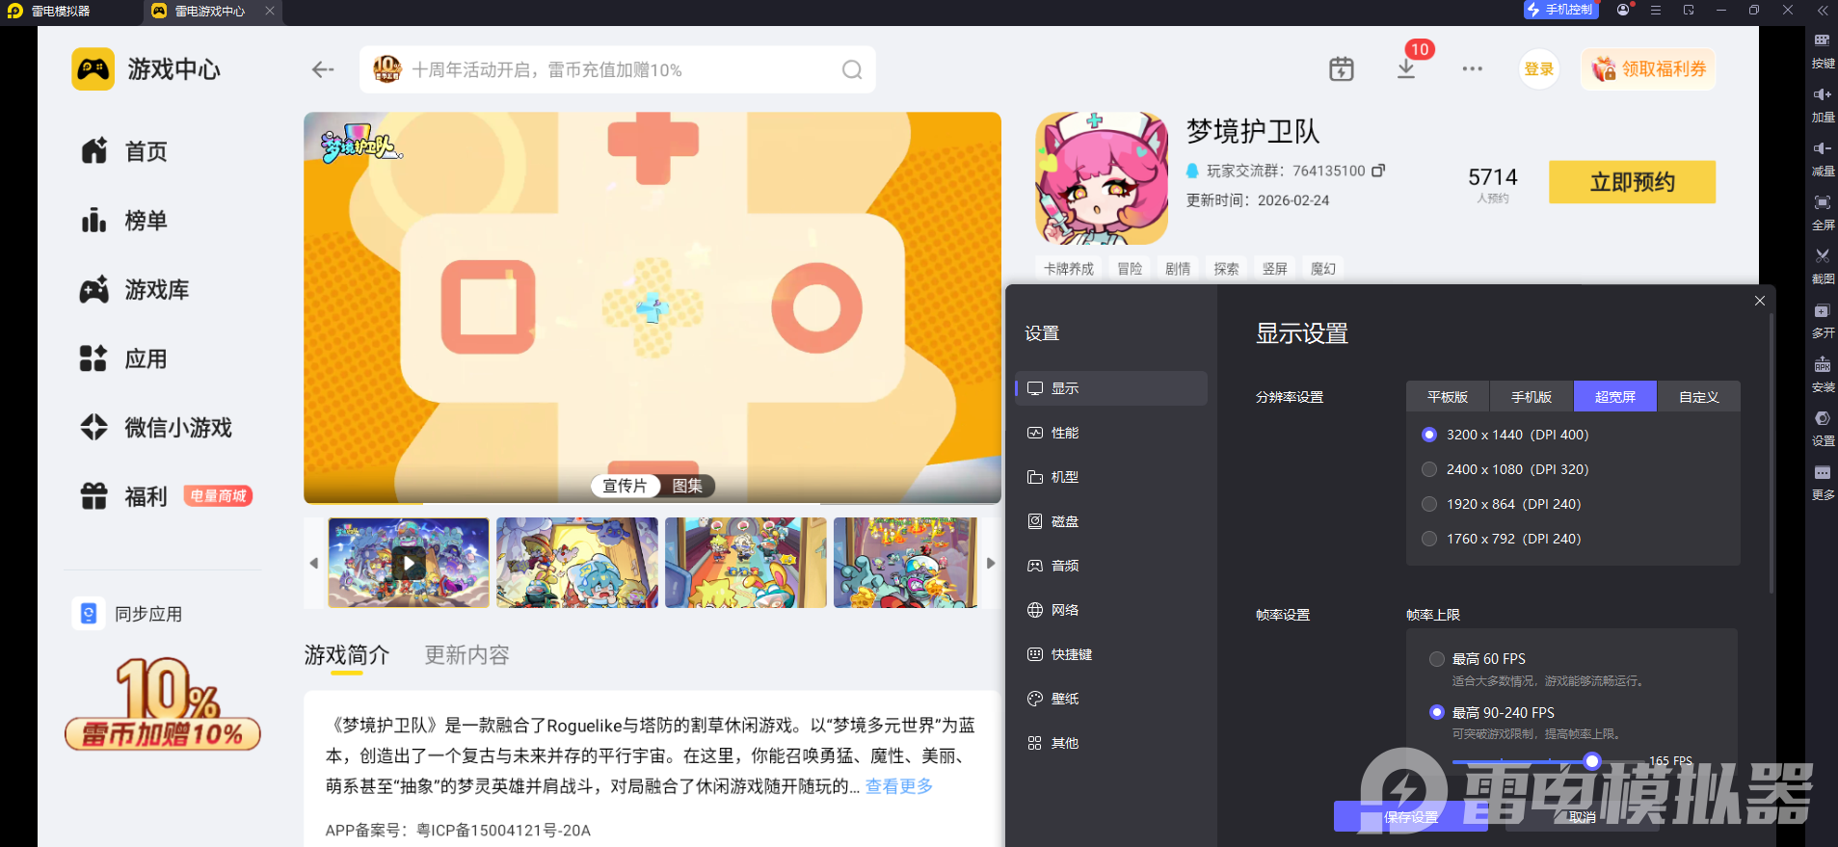The image size is (1838, 847).
Task: Go to the 应用 apps section
Action: [x=125, y=359]
